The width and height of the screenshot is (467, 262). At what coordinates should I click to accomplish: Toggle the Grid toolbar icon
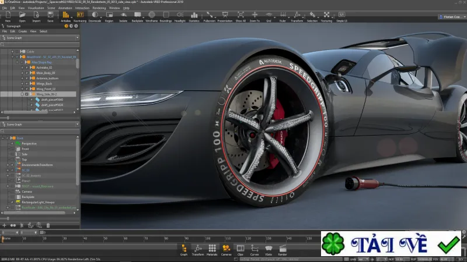269,17
